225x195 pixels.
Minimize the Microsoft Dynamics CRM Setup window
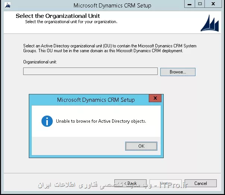tap(189, 4)
